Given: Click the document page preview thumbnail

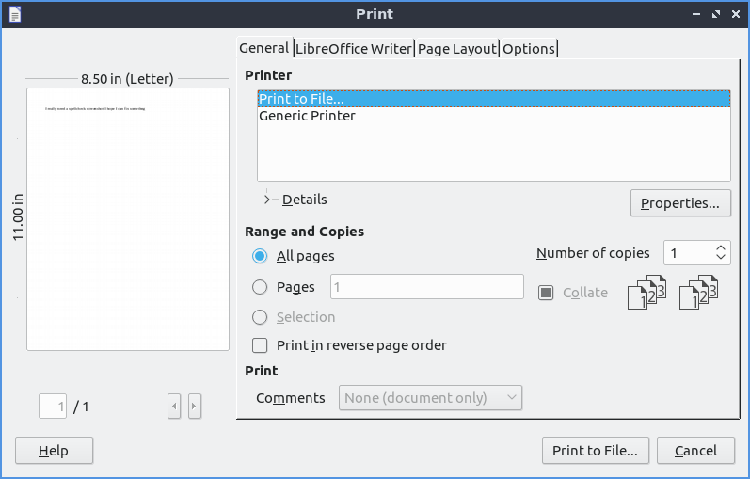Looking at the screenshot, I should tap(128, 218).
